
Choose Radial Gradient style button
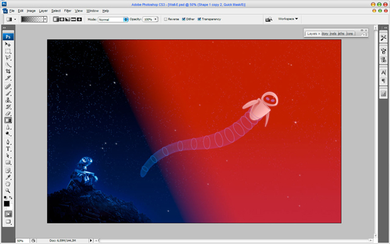[62, 19]
